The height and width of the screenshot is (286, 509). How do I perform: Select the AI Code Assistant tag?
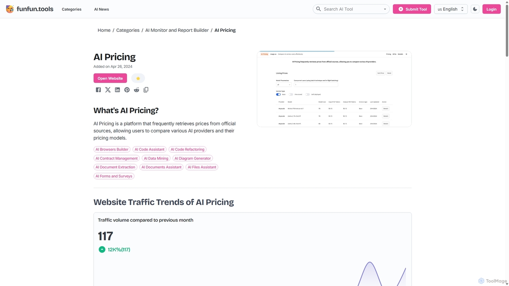pyautogui.click(x=150, y=149)
